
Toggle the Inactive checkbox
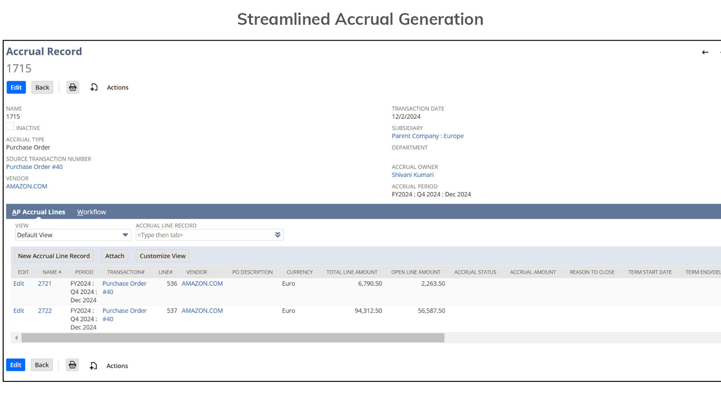pos(10,127)
